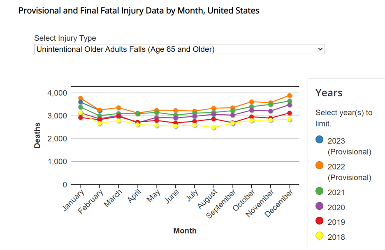
Task: Click the orange October 2022 data point
Action: pos(251,102)
